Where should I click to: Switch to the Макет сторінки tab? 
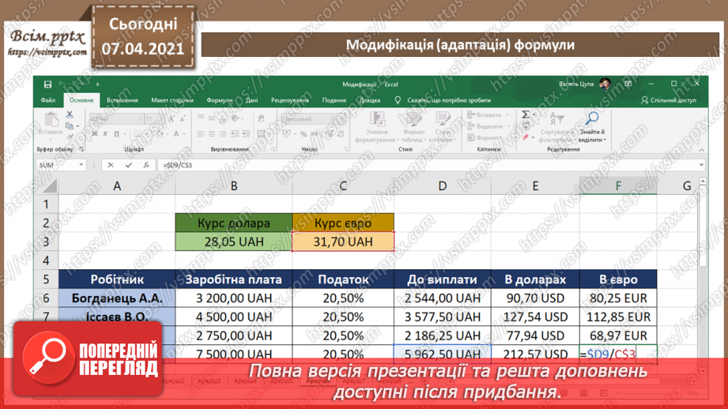[172, 100]
